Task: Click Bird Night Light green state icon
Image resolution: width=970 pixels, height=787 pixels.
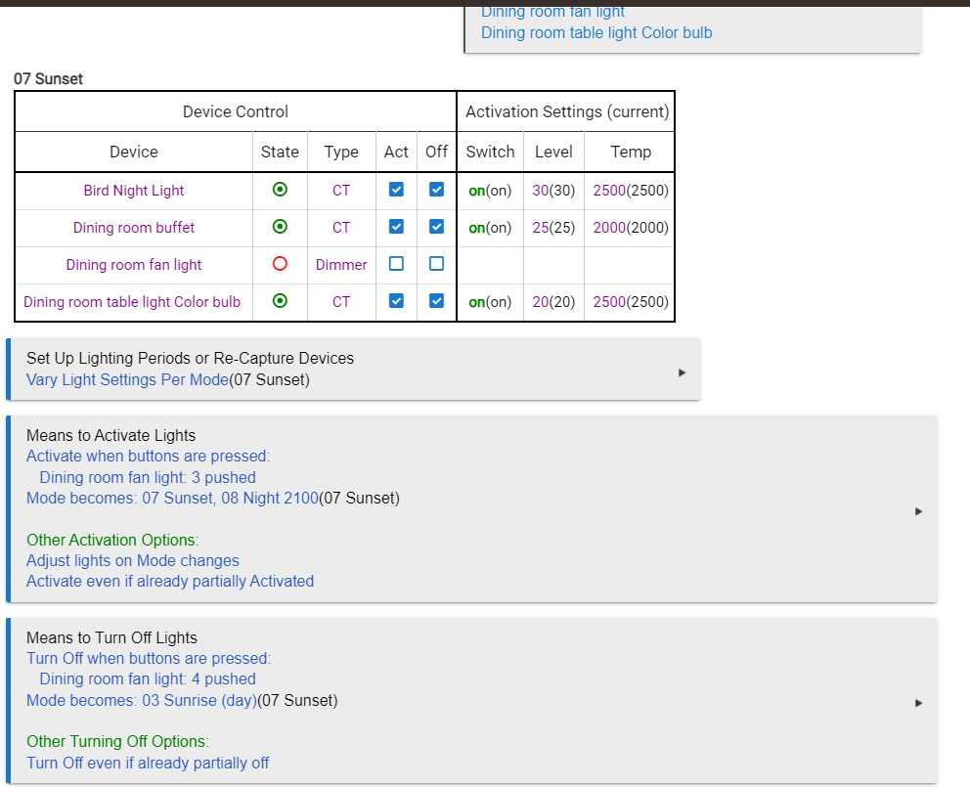Action: point(280,190)
